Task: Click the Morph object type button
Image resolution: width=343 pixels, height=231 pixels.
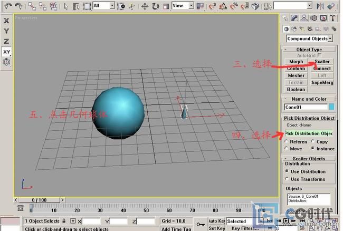Action: pyautogui.click(x=296, y=62)
